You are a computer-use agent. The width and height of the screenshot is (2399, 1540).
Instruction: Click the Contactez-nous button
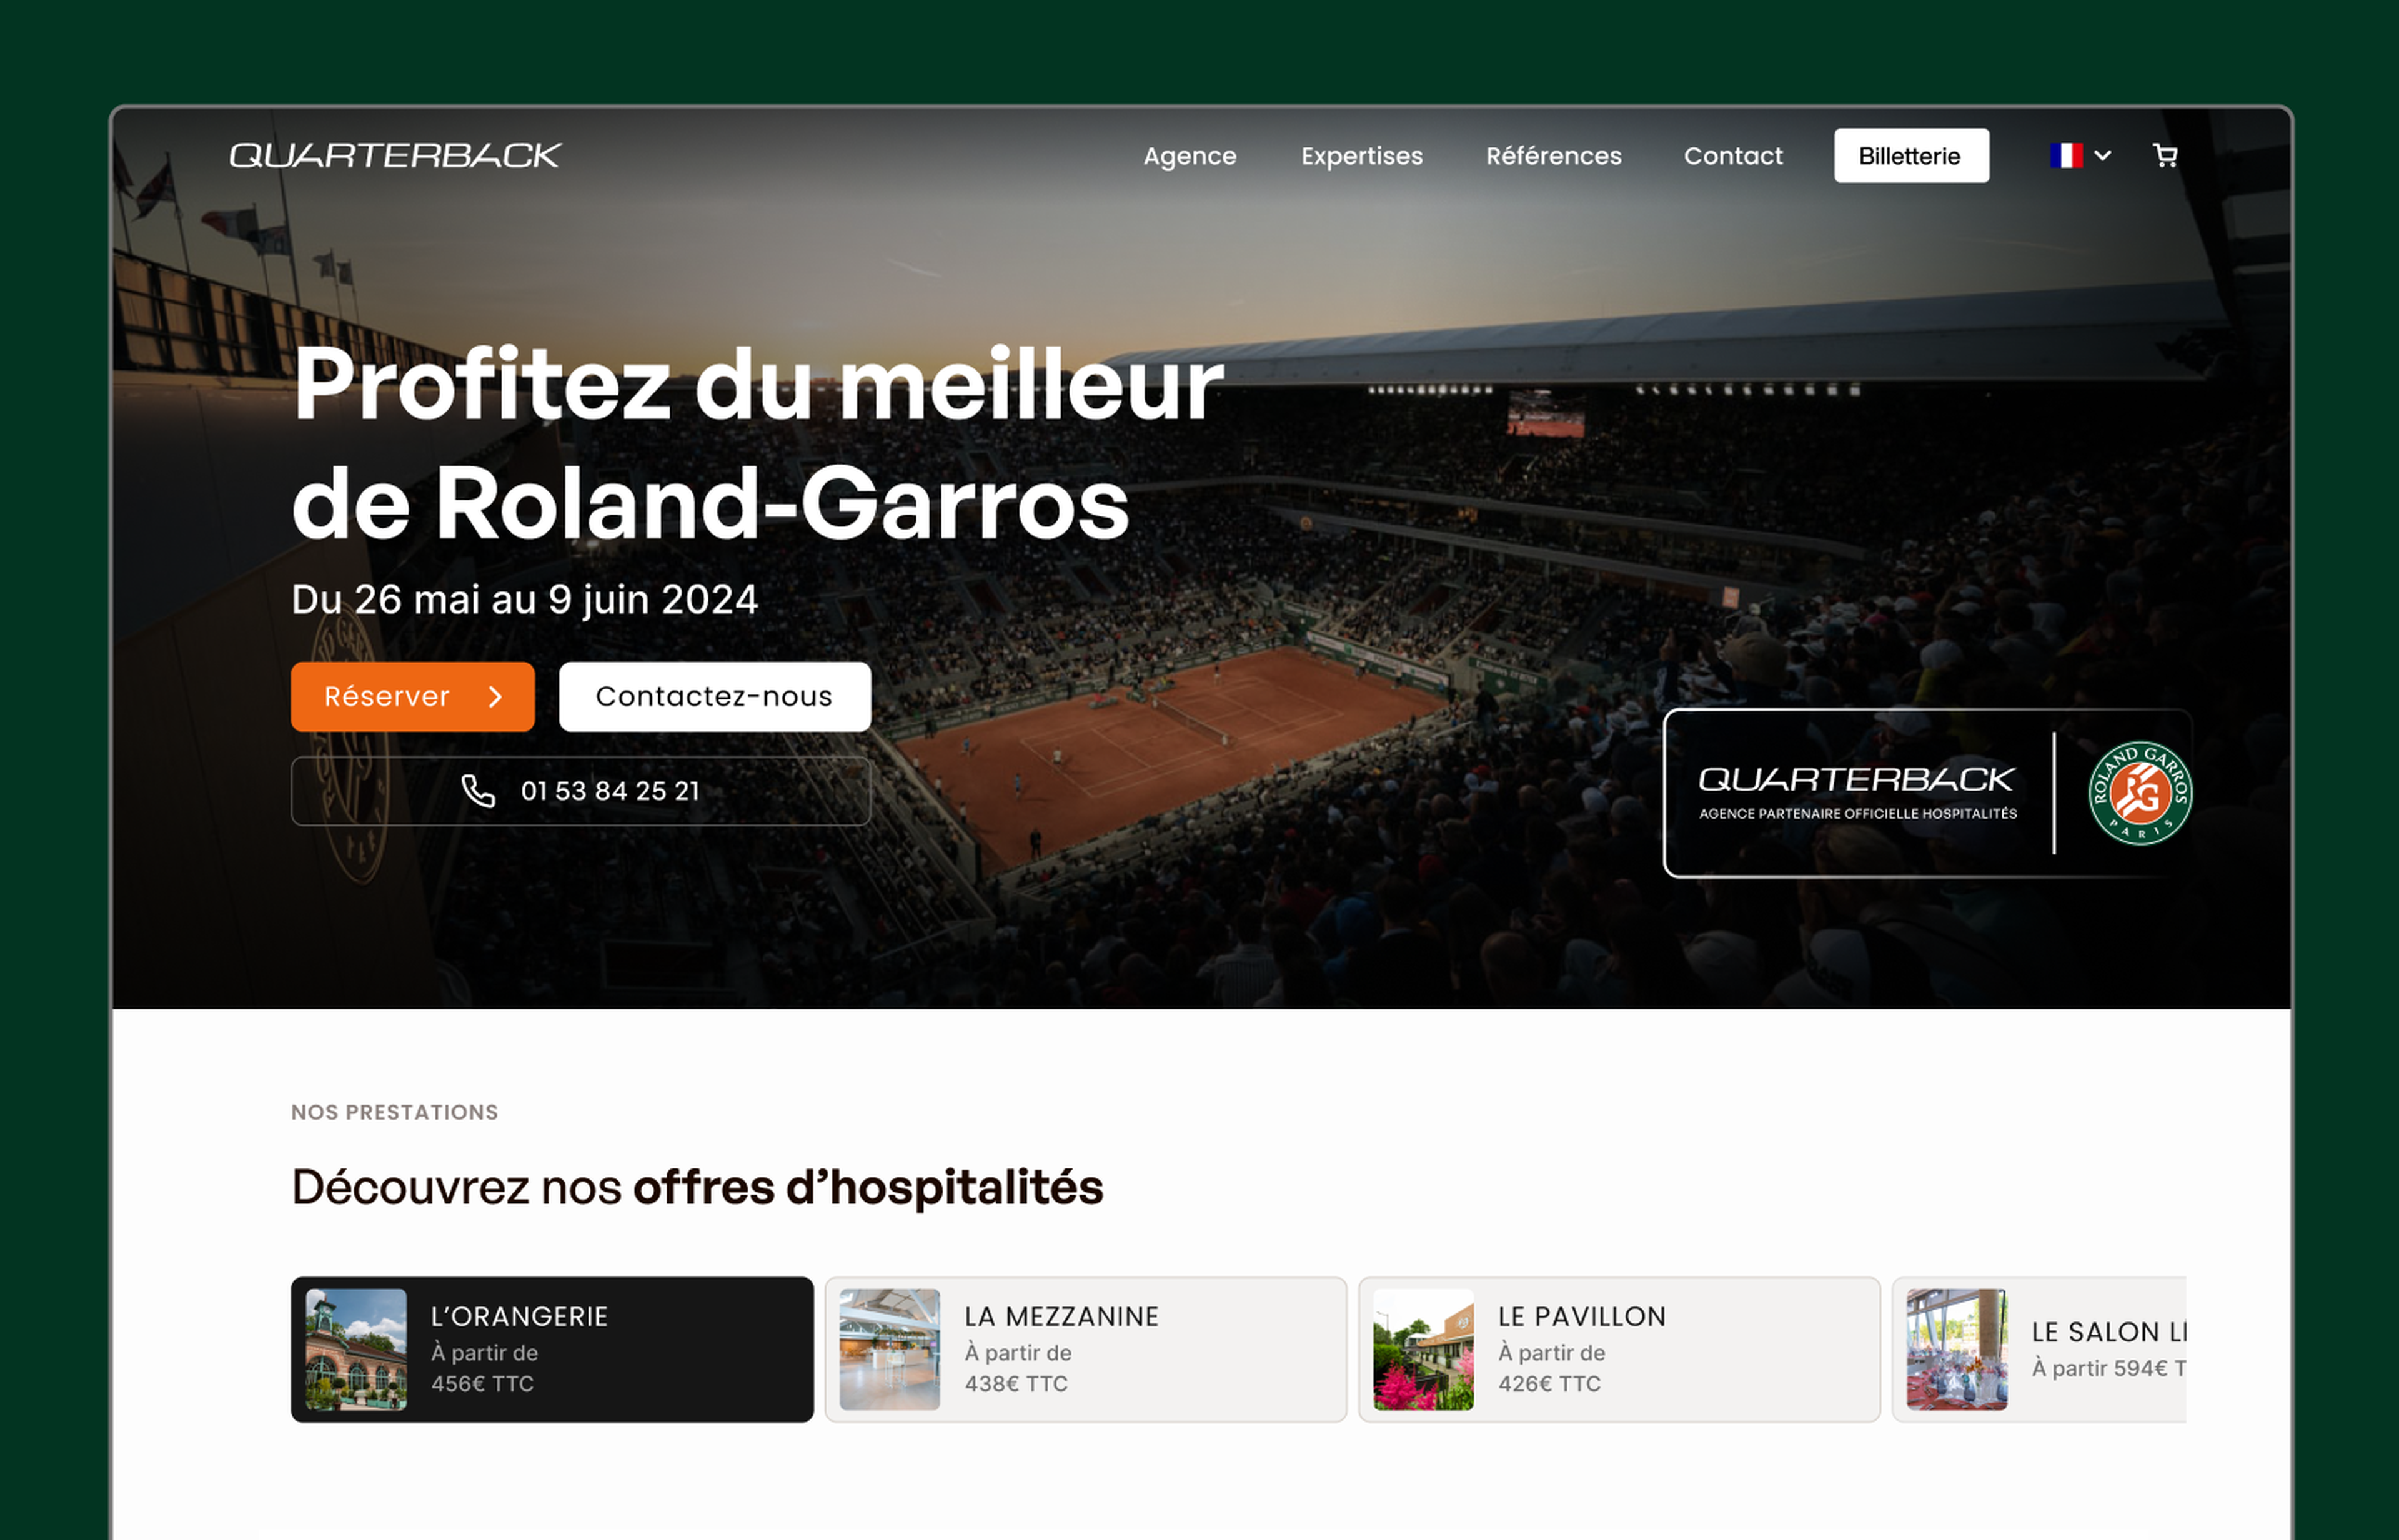[x=714, y=697]
